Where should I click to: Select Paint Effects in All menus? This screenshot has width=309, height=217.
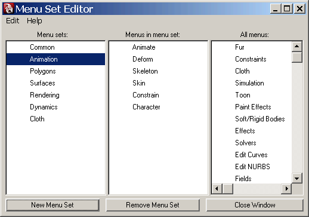(252, 107)
